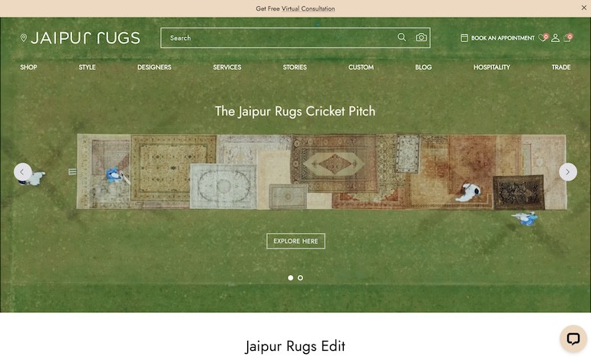The height and width of the screenshot is (360, 591).
Task: Go to next carousel slide arrow
Action: coord(568,172)
